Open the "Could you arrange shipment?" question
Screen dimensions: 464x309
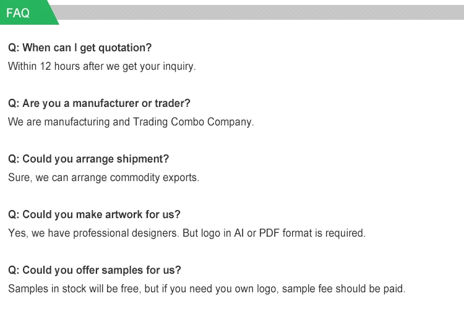88,159
